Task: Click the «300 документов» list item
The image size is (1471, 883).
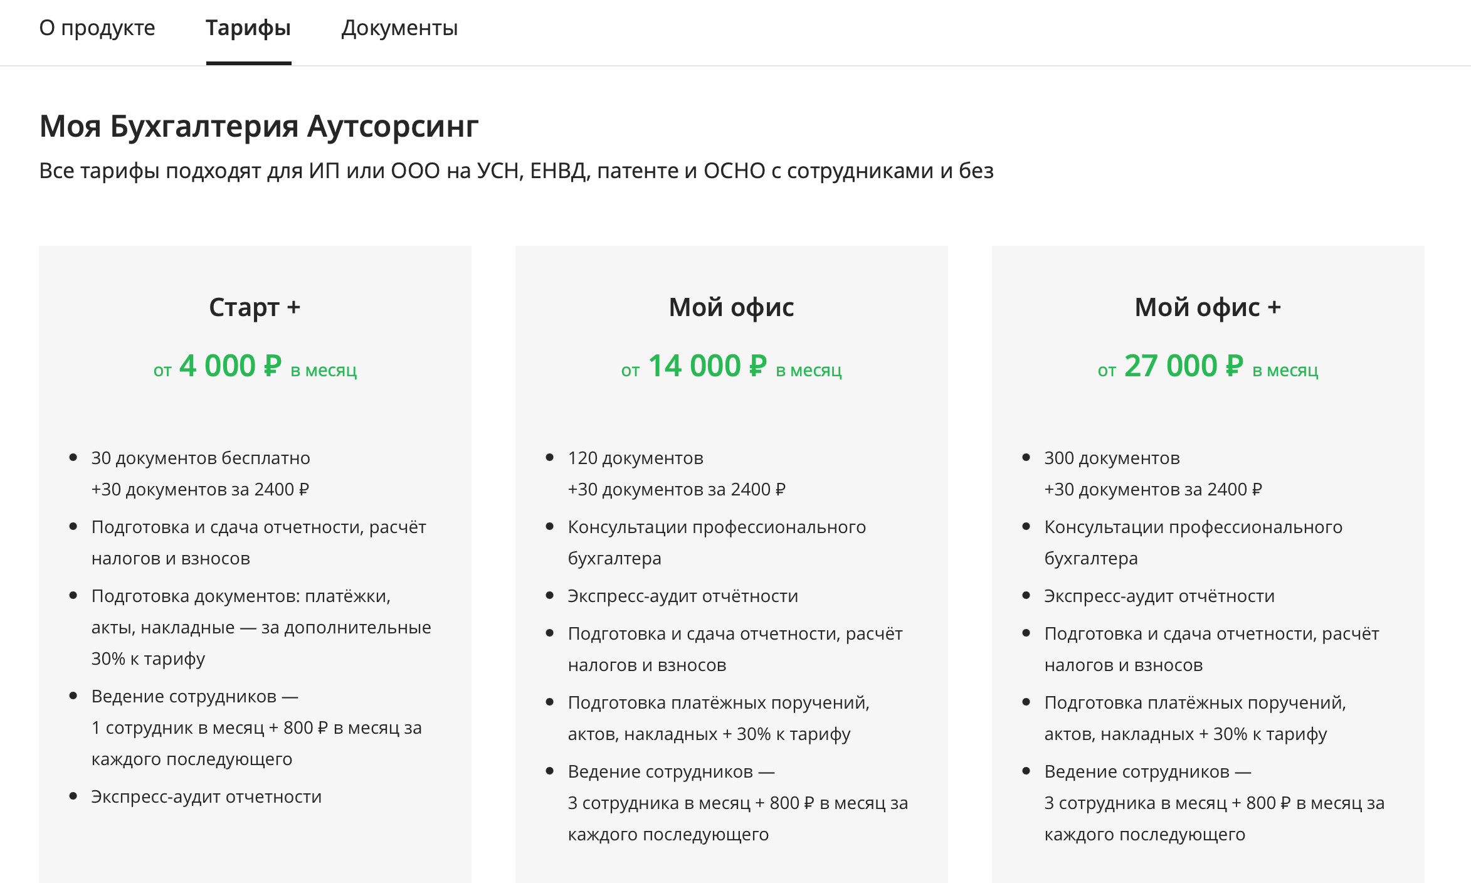Action: pyautogui.click(x=1112, y=458)
